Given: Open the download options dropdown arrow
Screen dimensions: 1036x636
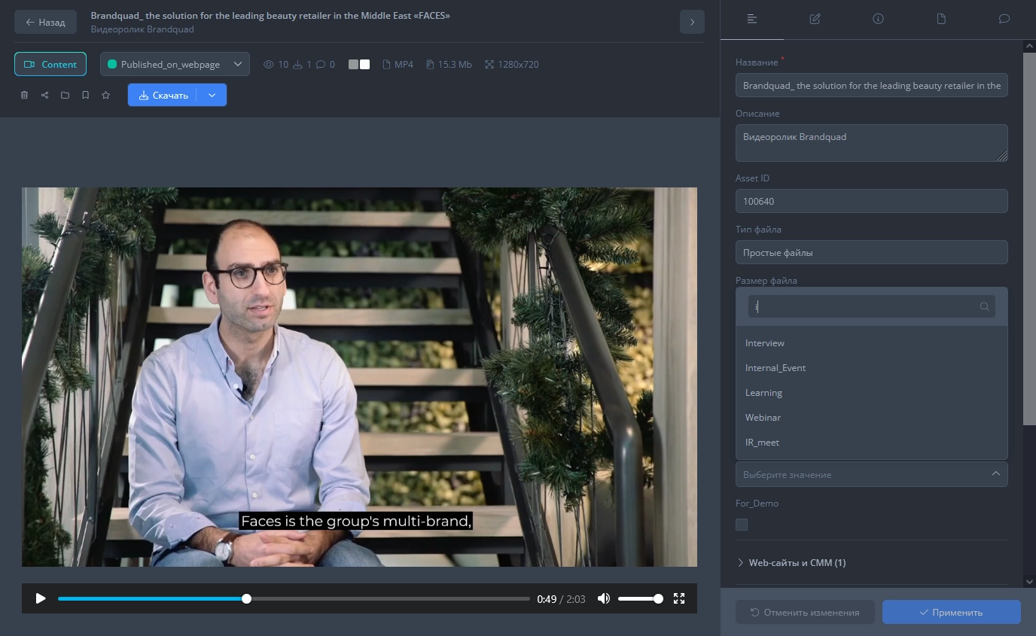Looking at the screenshot, I should click(x=212, y=96).
